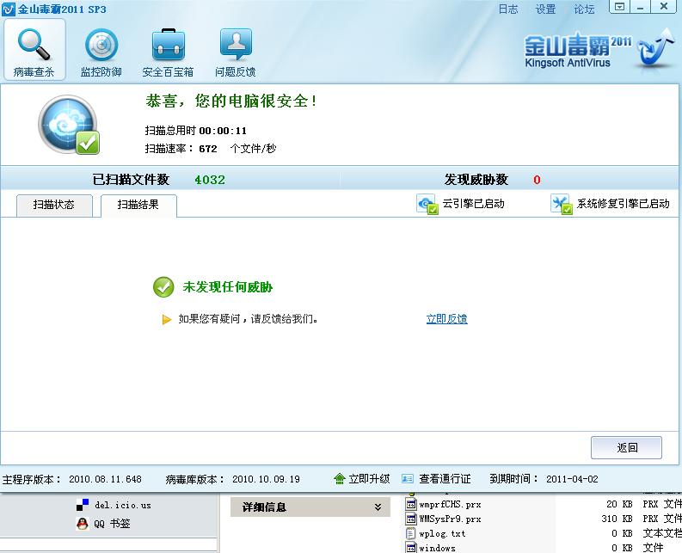This screenshot has height=553, width=682.
Task: Click the 云引擎已启动 cloud engine icon
Action: pyautogui.click(x=427, y=204)
